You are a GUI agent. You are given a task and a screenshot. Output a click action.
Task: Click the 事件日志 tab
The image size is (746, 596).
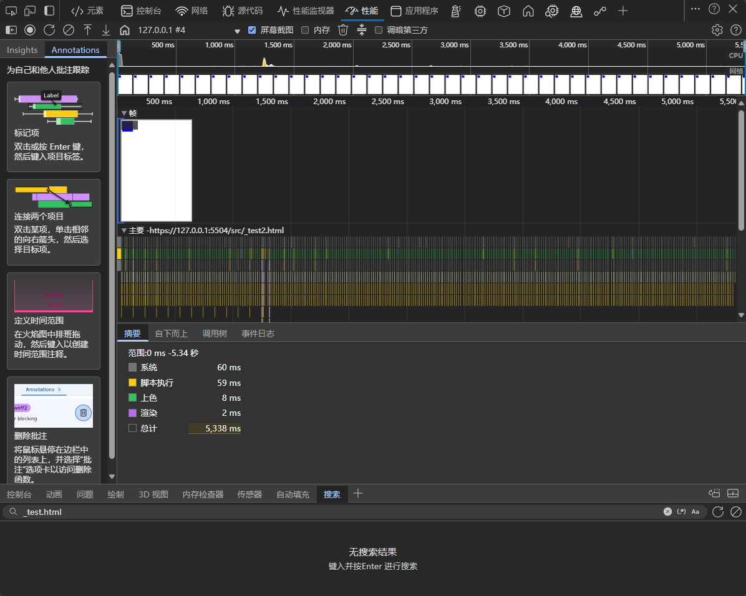point(258,334)
